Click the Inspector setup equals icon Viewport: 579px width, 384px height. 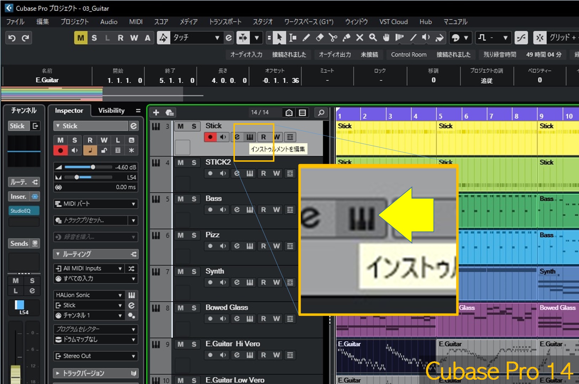138,111
